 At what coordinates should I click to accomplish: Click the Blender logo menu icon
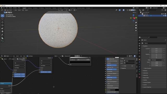[2, 8]
